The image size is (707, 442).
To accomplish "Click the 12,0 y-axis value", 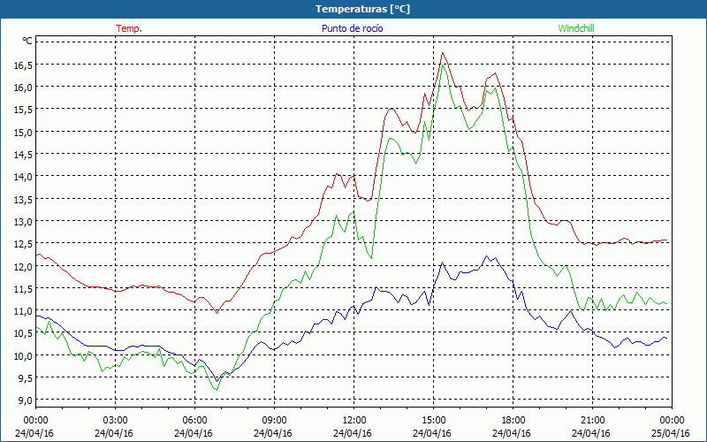I will (23, 266).
